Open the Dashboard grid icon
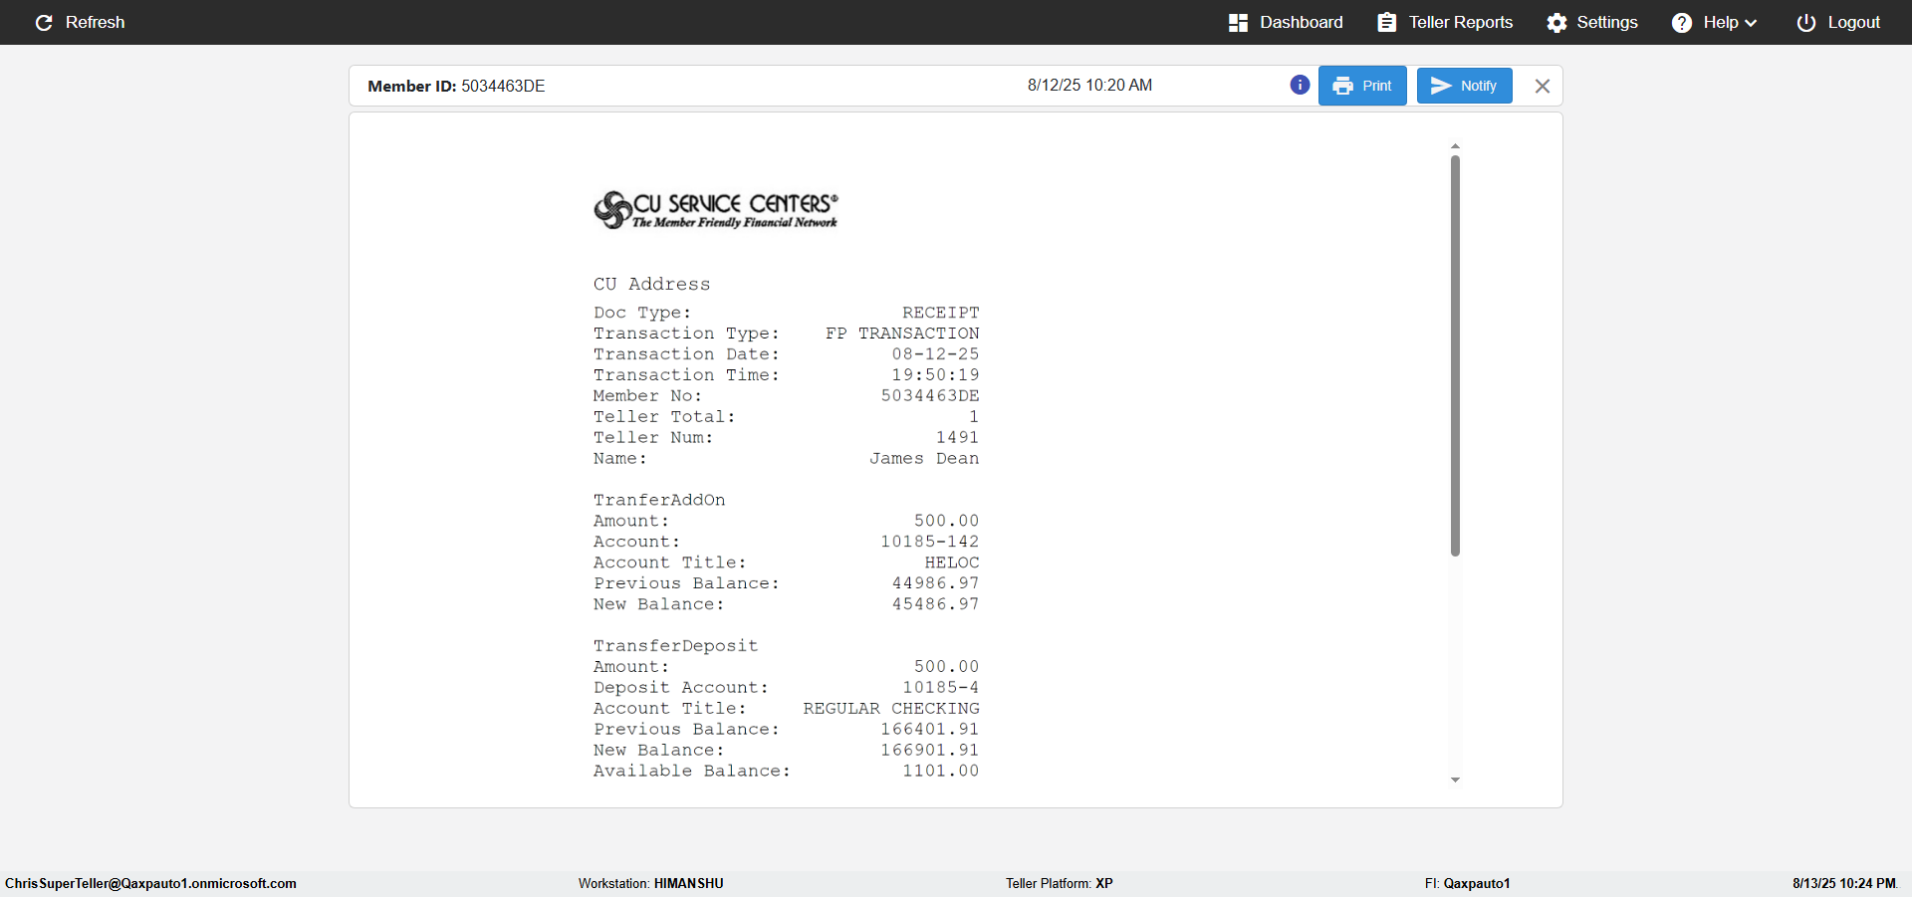 (1238, 23)
